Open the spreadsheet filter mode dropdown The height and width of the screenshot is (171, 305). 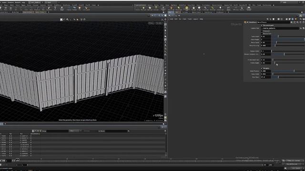(74, 131)
